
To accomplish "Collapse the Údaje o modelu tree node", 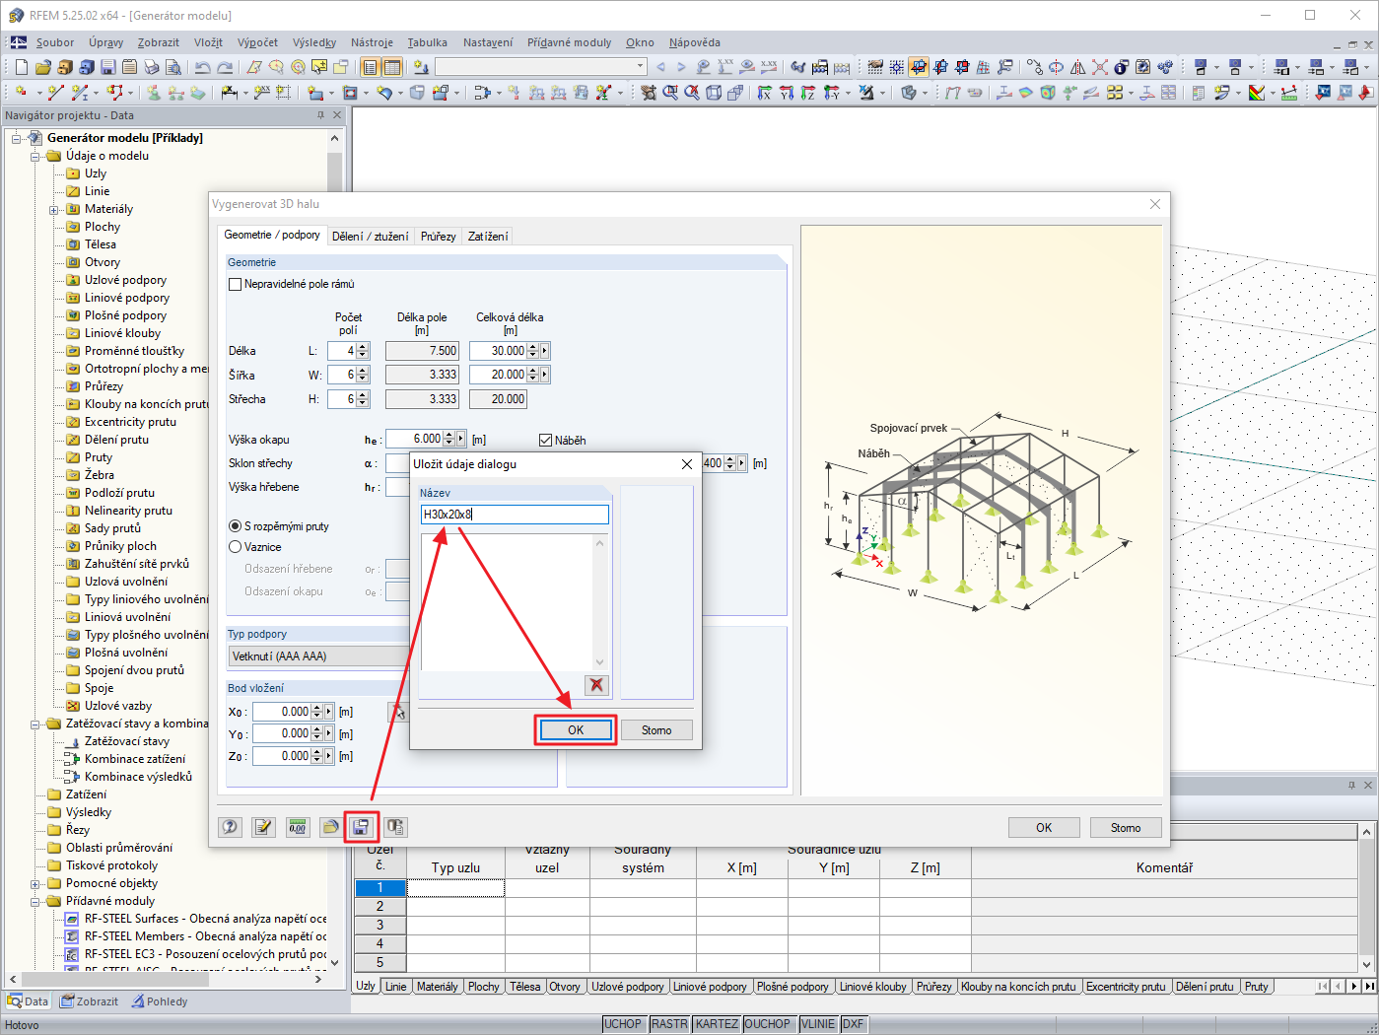I will point(35,156).
